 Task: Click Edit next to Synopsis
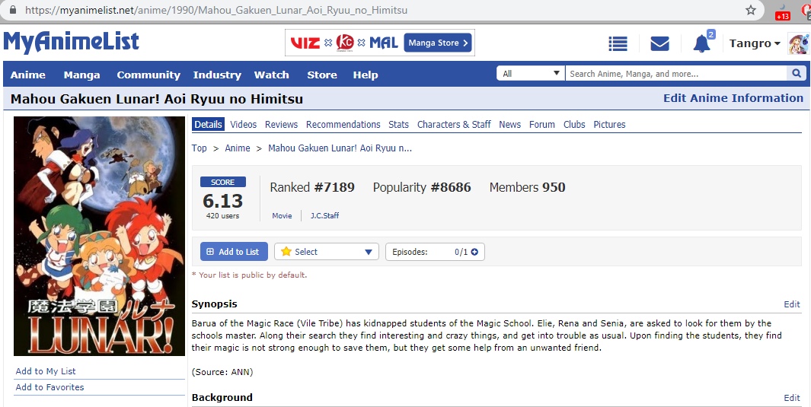[x=792, y=304]
